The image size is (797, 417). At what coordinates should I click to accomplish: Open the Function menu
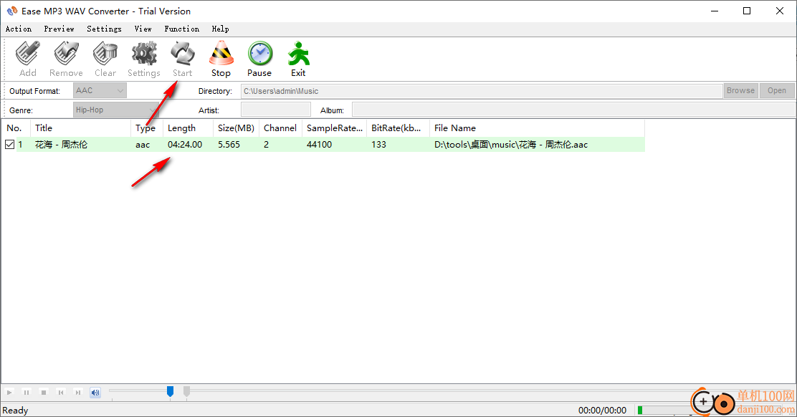tap(182, 29)
